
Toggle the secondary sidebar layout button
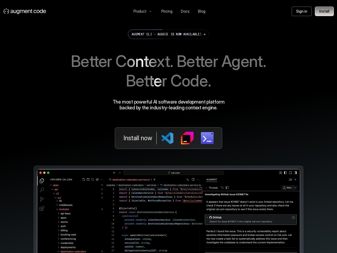click(295, 173)
